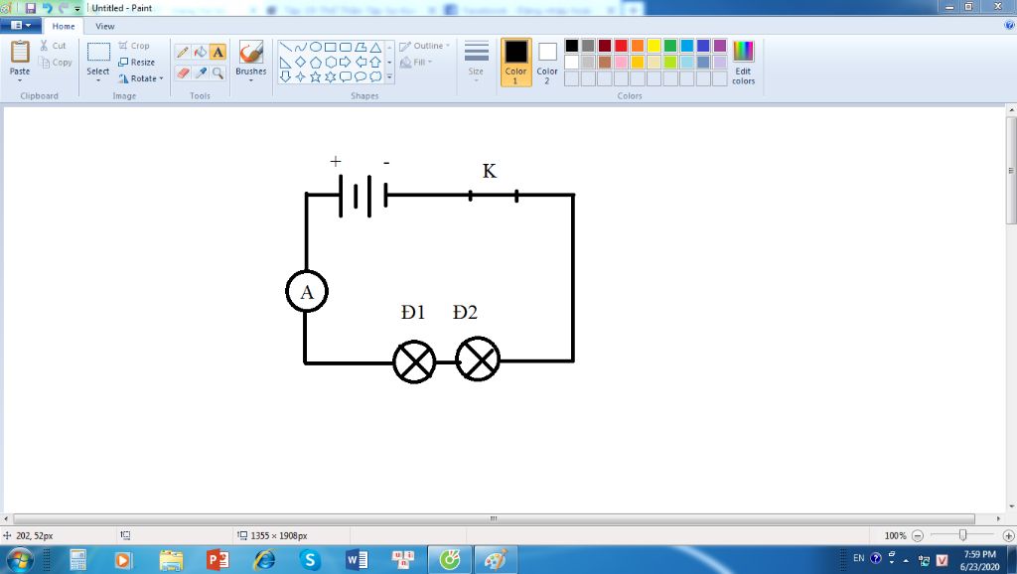Image resolution: width=1017 pixels, height=574 pixels.
Task: Choose the Curve shape
Action: (x=300, y=48)
